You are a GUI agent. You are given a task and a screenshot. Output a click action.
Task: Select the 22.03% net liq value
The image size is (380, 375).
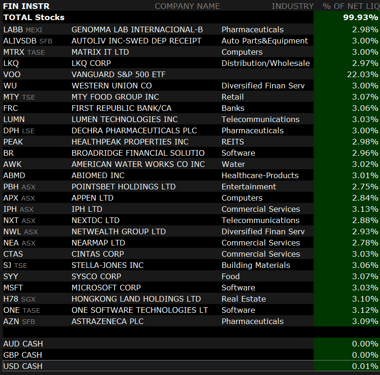pyautogui.click(x=363, y=74)
